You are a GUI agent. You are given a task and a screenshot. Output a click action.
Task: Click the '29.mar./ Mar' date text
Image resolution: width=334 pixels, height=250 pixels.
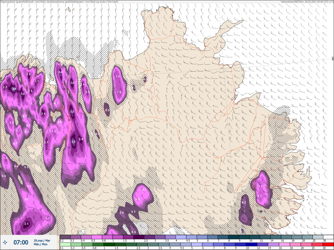pos(42,241)
